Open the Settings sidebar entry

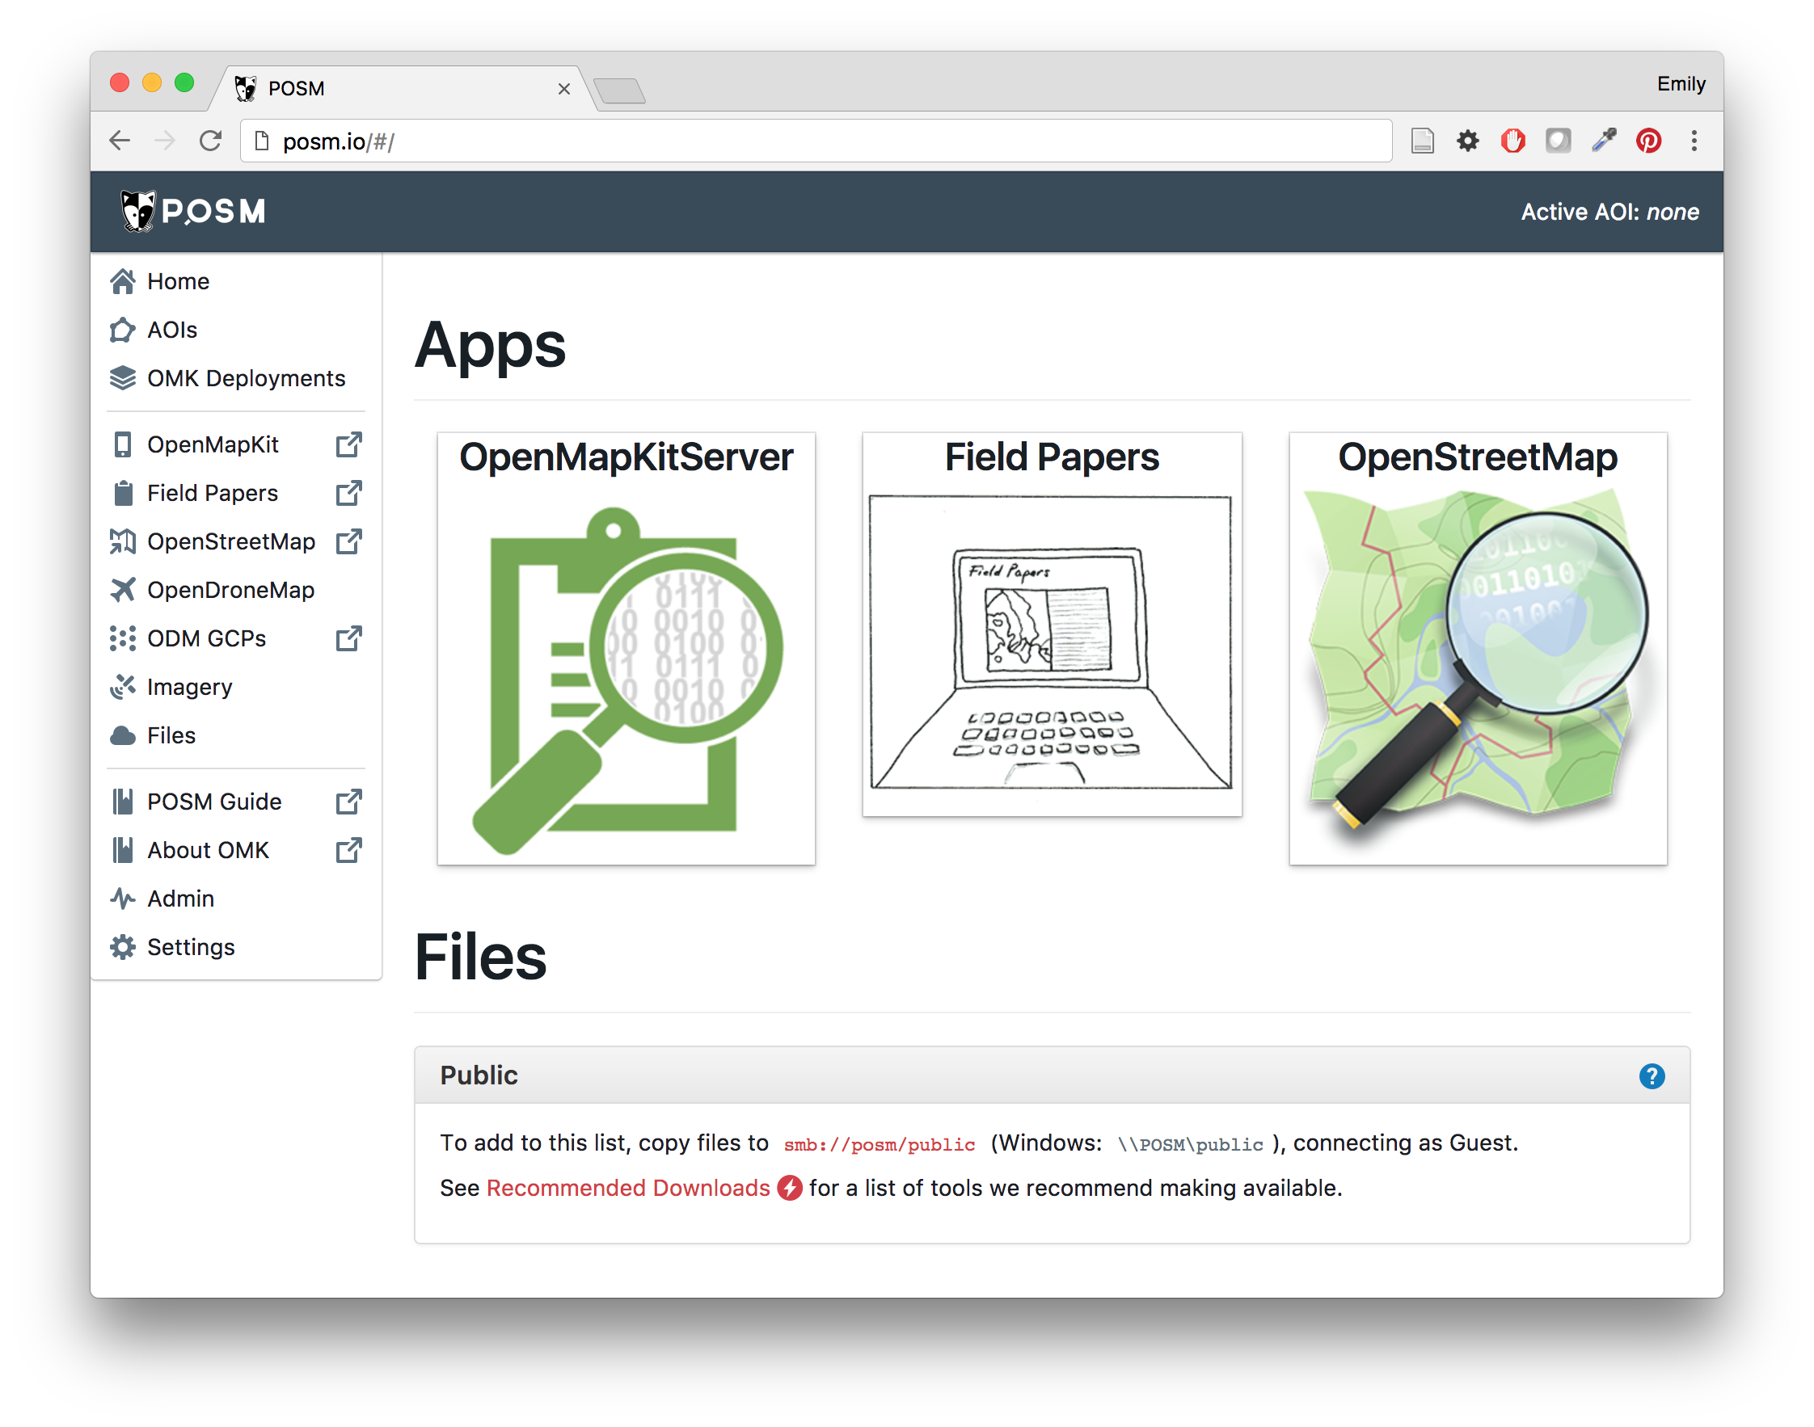click(x=191, y=948)
